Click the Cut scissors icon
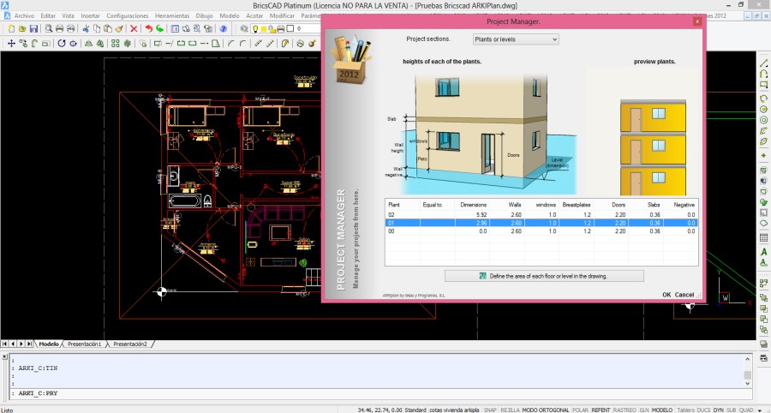The image size is (771, 413). point(86,29)
